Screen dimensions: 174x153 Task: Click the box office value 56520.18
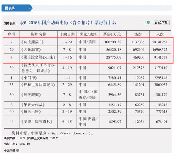[114, 50]
